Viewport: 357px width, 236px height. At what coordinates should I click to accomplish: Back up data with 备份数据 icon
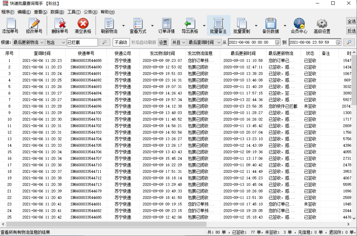271,25
